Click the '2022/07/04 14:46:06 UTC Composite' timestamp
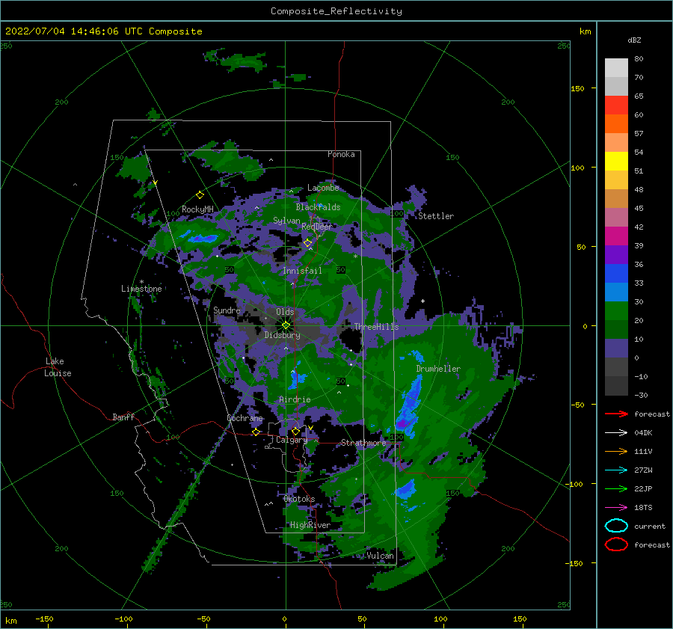The image size is (673, 629). [103, 31]
